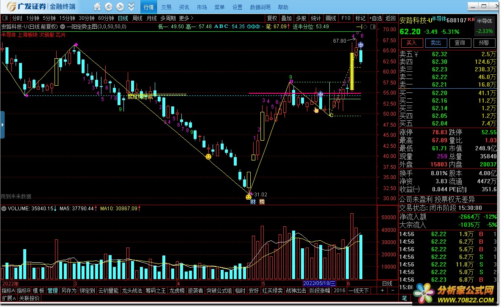Expand the double-chevron toolbar menu
The image size is (501, 307).
coord(131,7)
